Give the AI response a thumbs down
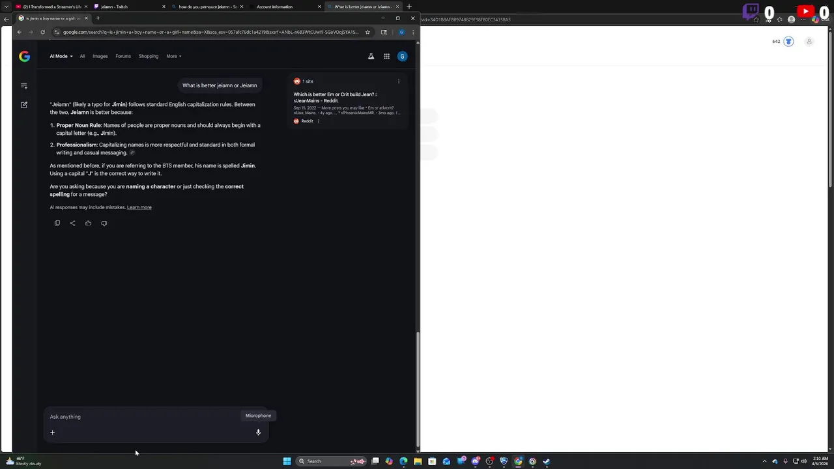Viewport: 834px width, 469px height. (x=104, y=223)
